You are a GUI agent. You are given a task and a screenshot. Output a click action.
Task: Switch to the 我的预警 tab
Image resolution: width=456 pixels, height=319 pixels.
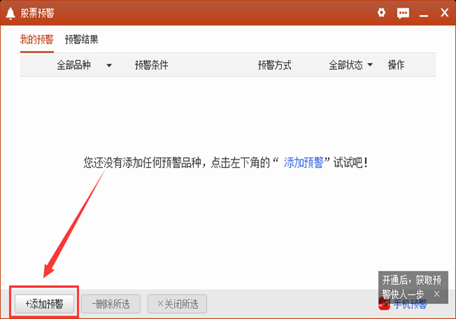click(37, 39)
